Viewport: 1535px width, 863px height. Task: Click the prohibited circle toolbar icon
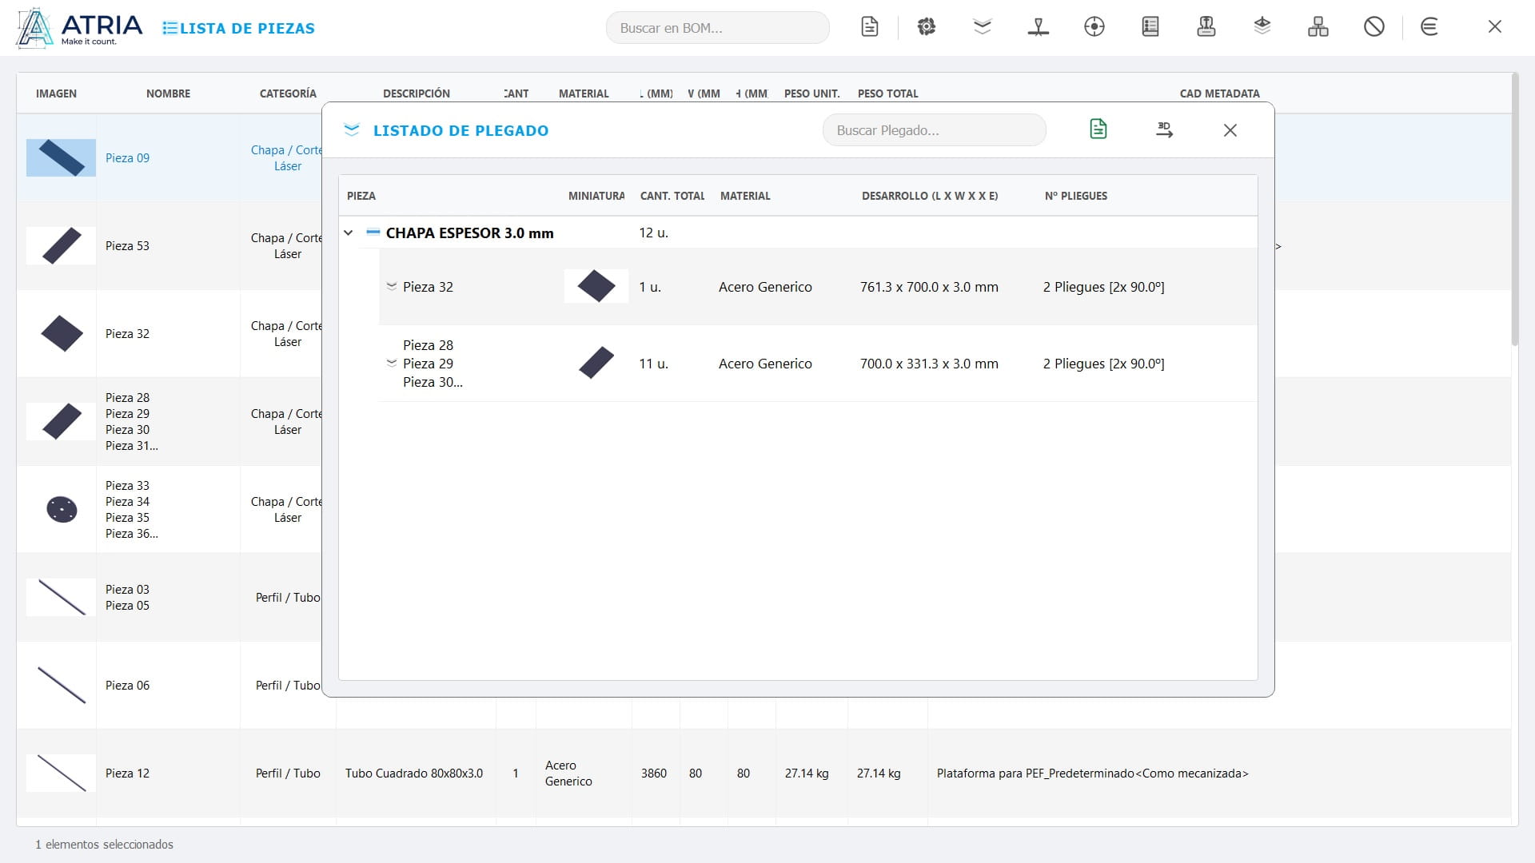pyautogui.click(x=1374, y=27)
